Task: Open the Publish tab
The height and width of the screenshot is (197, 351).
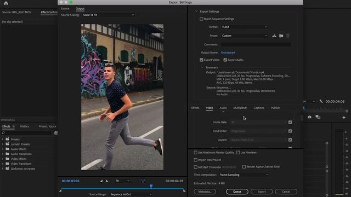Action: point(275,108)
